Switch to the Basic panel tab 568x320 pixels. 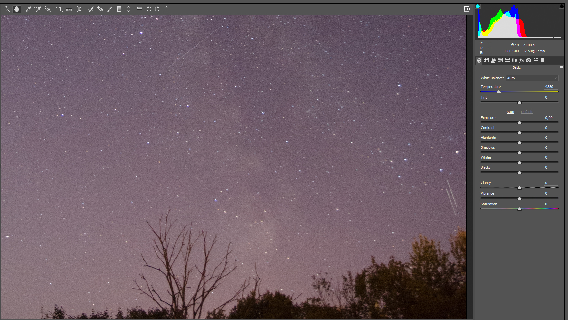pyautogui.click(x=479, y=60)
